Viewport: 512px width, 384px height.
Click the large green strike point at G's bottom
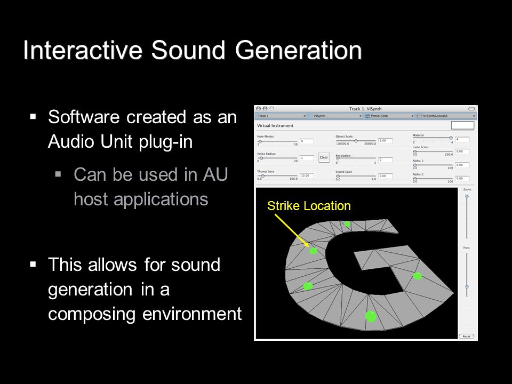tap(371, 316)
